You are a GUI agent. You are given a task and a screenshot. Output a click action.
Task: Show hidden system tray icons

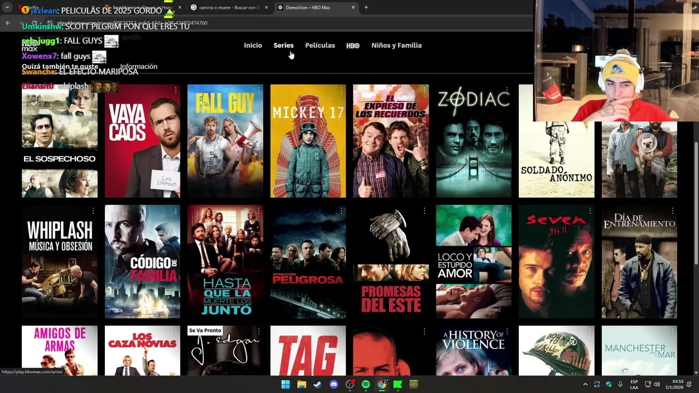[585, 384]
